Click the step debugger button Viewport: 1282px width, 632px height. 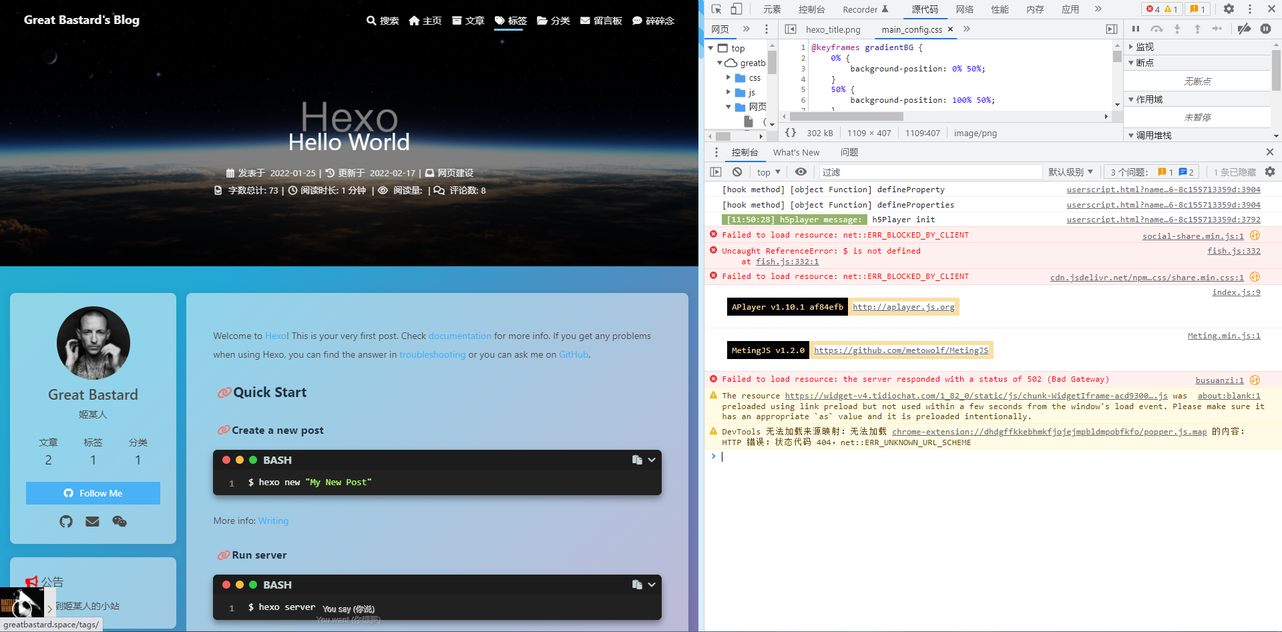tap(1217, 29)
